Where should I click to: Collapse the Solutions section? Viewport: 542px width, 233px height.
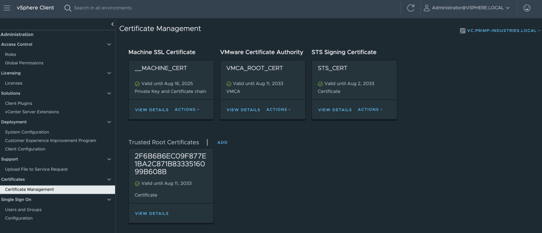coord(109,93)
